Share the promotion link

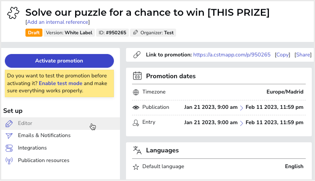(x=303, y=55)
